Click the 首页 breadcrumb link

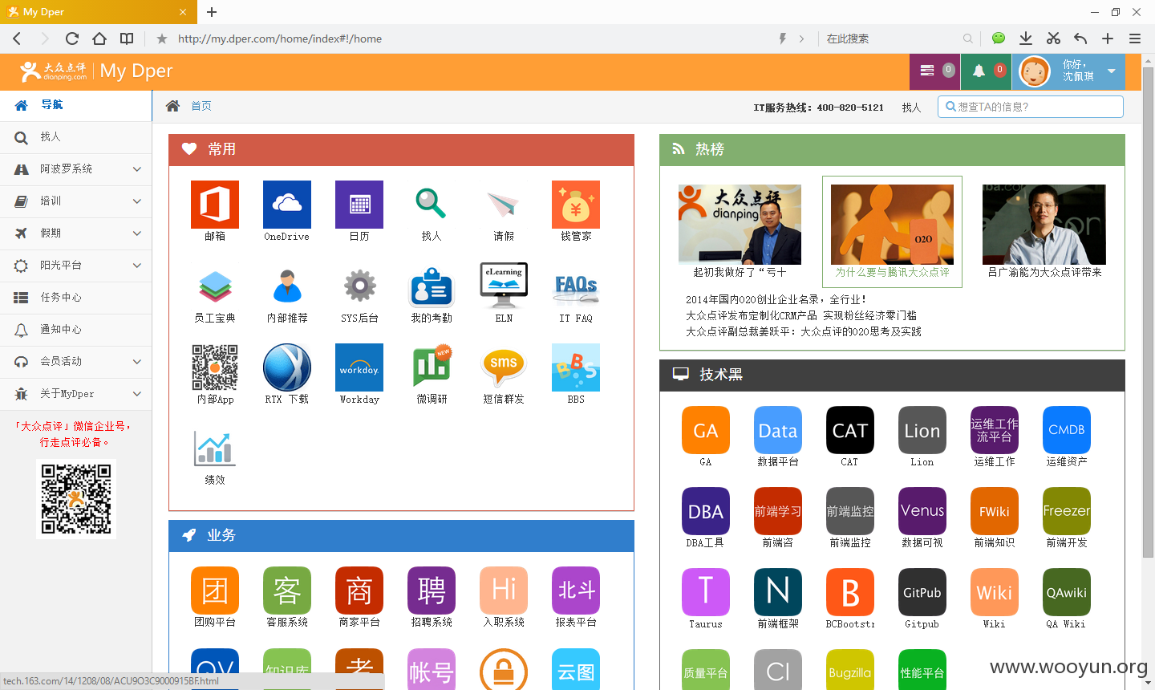[201, 106]
